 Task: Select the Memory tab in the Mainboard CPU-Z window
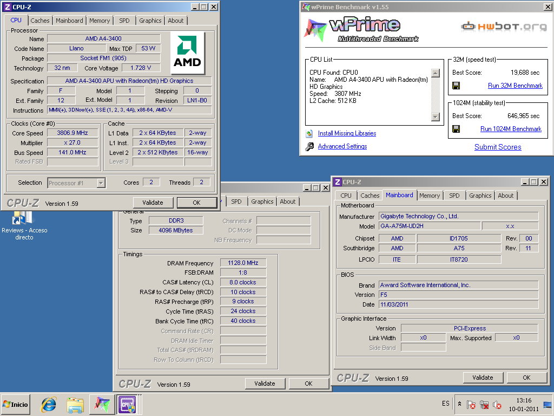coord(430,196)
